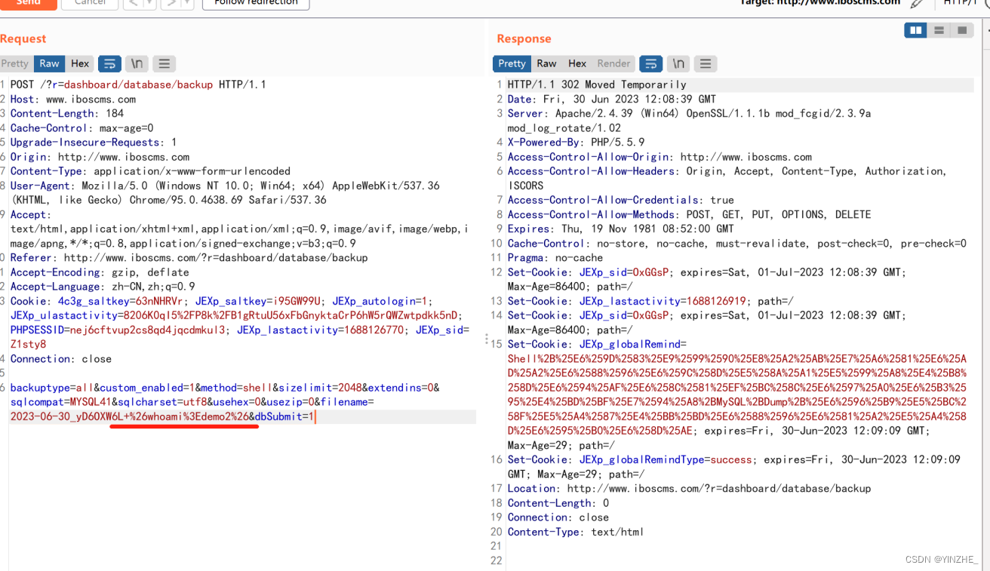Click the request Content-Type urlencoded header

pyautogui.click(x=150, y=171)
